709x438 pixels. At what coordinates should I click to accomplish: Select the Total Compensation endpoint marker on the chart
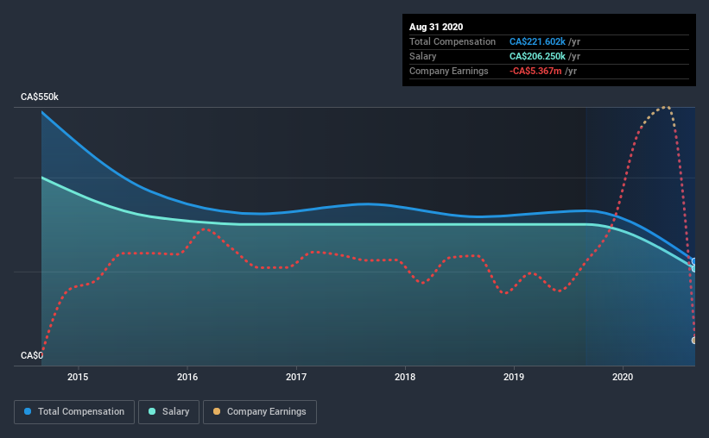(x=694, y=261)
